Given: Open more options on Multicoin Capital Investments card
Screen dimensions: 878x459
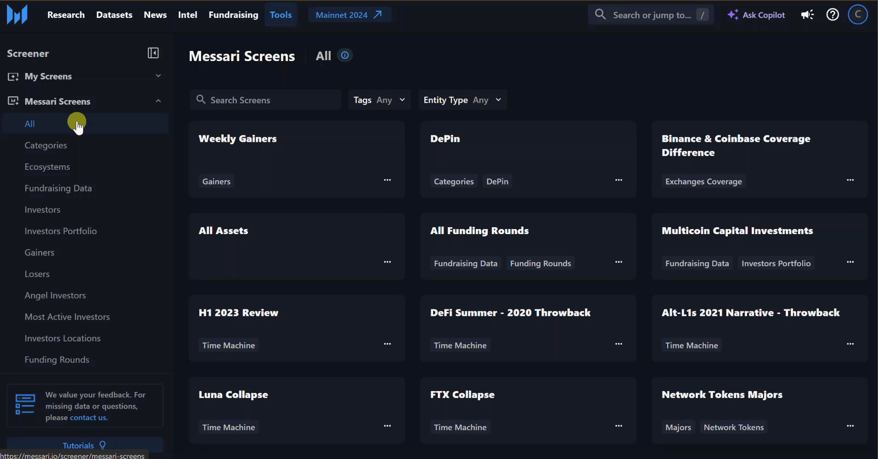Looking at the screenshot, I should [850, 262].
